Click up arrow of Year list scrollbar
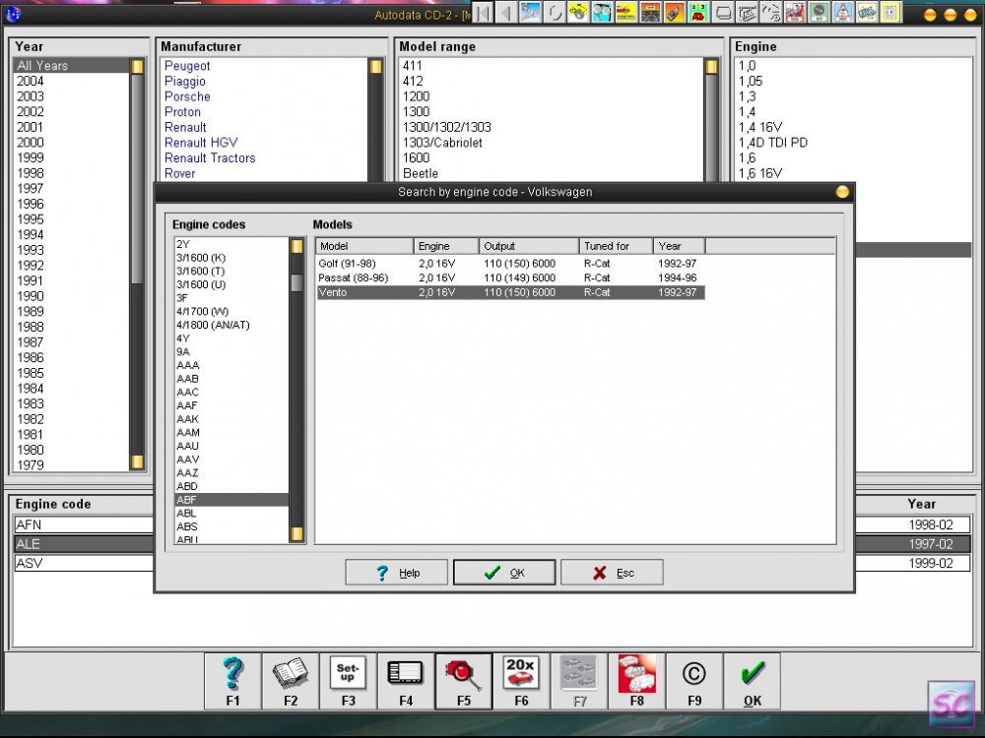 (x=137, y=67)
